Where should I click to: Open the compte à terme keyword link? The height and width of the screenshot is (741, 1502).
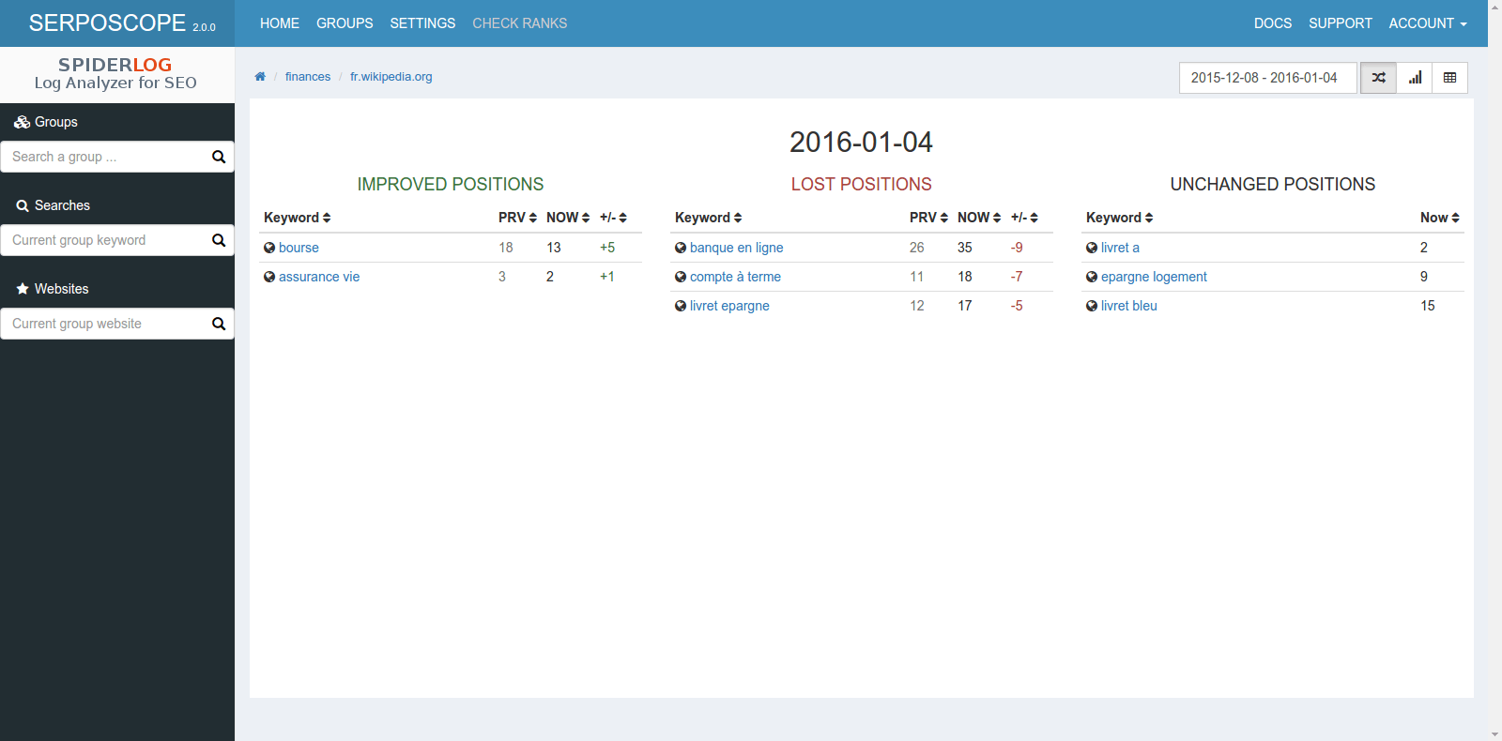(x=735, y=277)
